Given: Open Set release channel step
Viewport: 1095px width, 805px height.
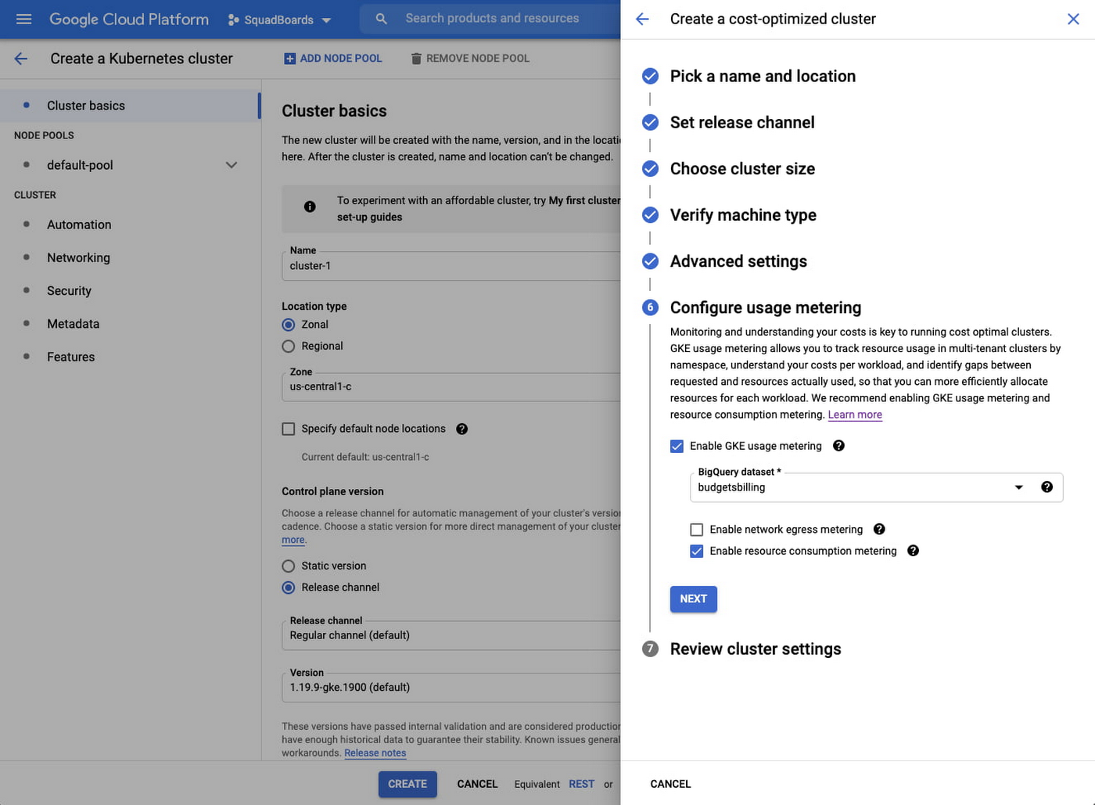Looking at the screenshot, I should pos(742,122).
